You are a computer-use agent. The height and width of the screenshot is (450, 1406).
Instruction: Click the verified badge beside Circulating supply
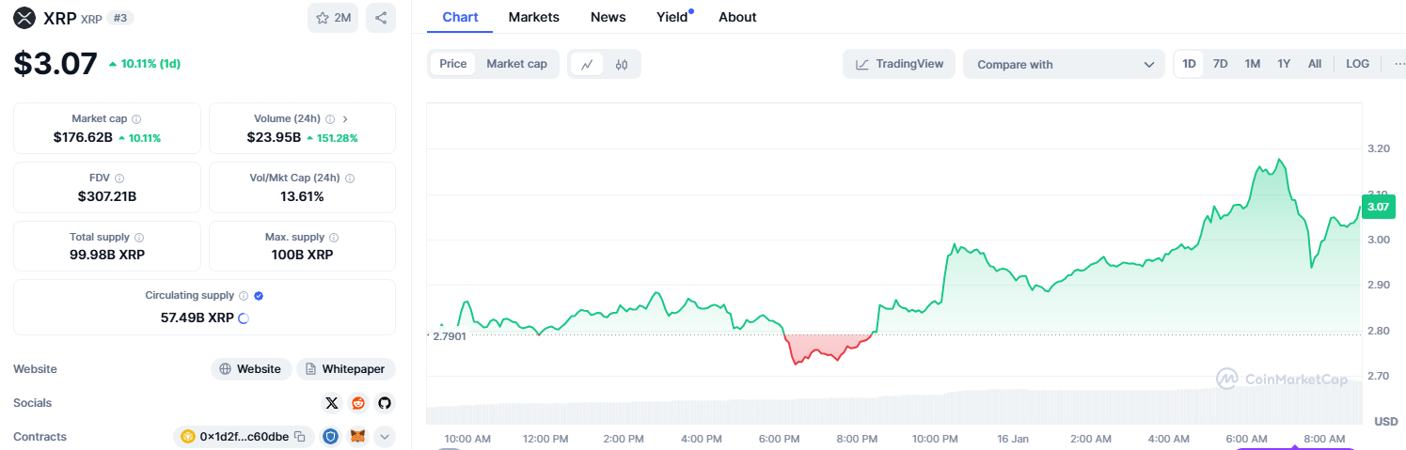[x=259, y=295]
